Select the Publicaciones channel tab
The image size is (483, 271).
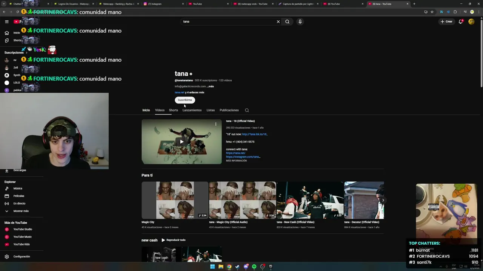click(x=229, y=110)
